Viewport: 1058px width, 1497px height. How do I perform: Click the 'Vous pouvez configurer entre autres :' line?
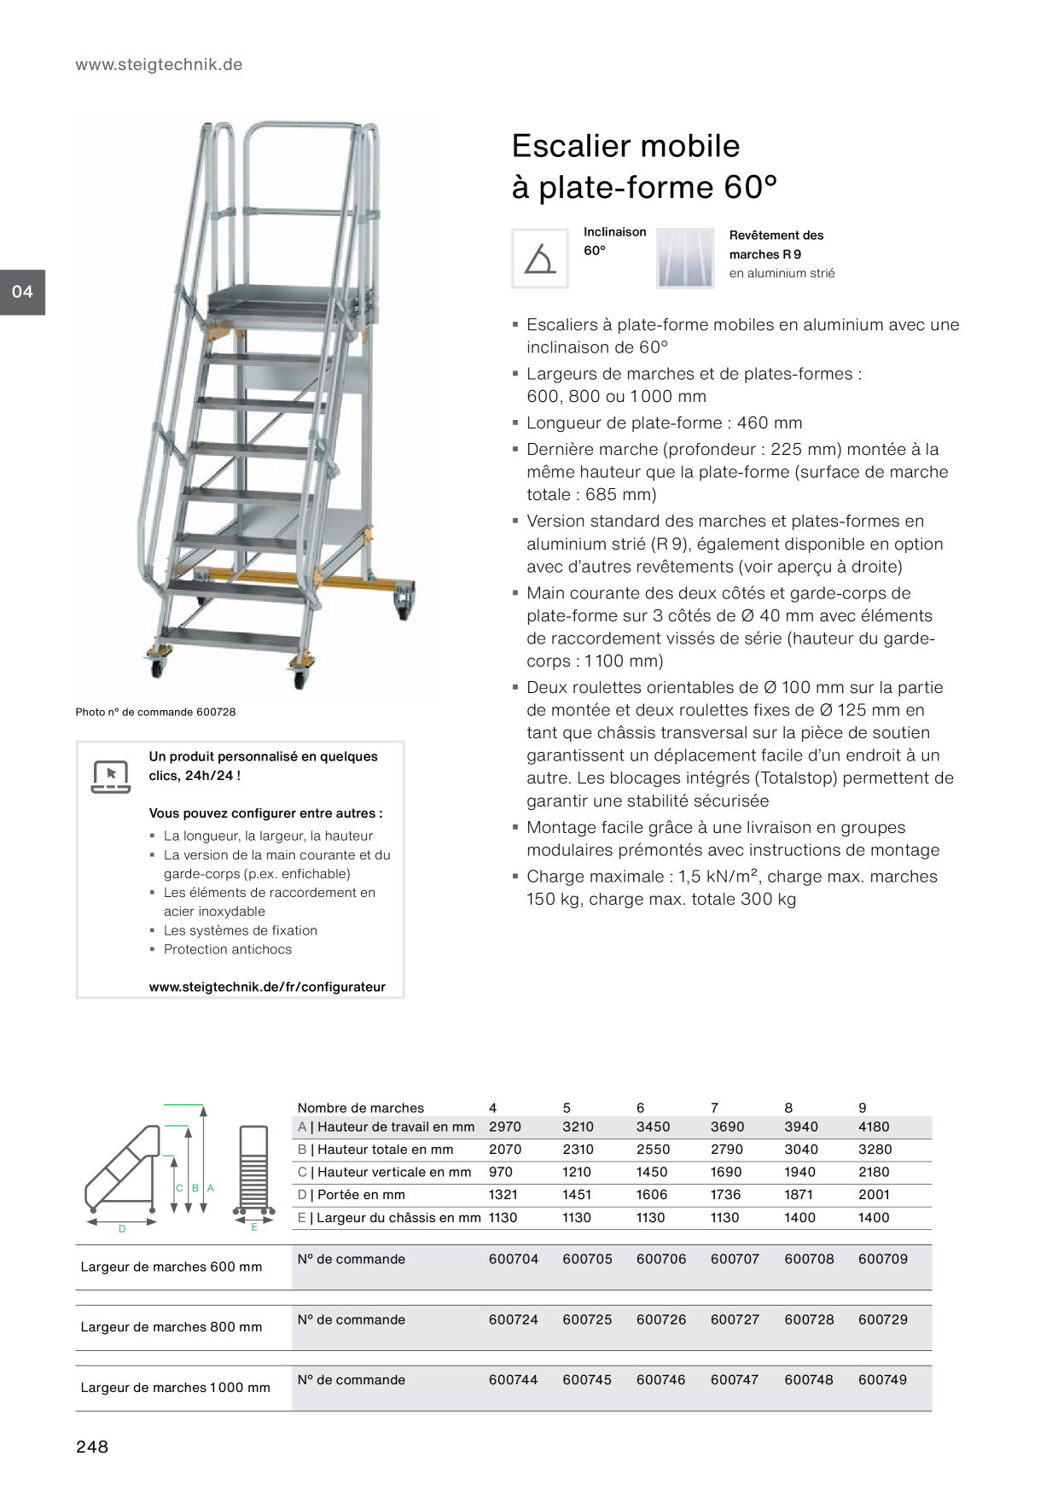(265, 813)
